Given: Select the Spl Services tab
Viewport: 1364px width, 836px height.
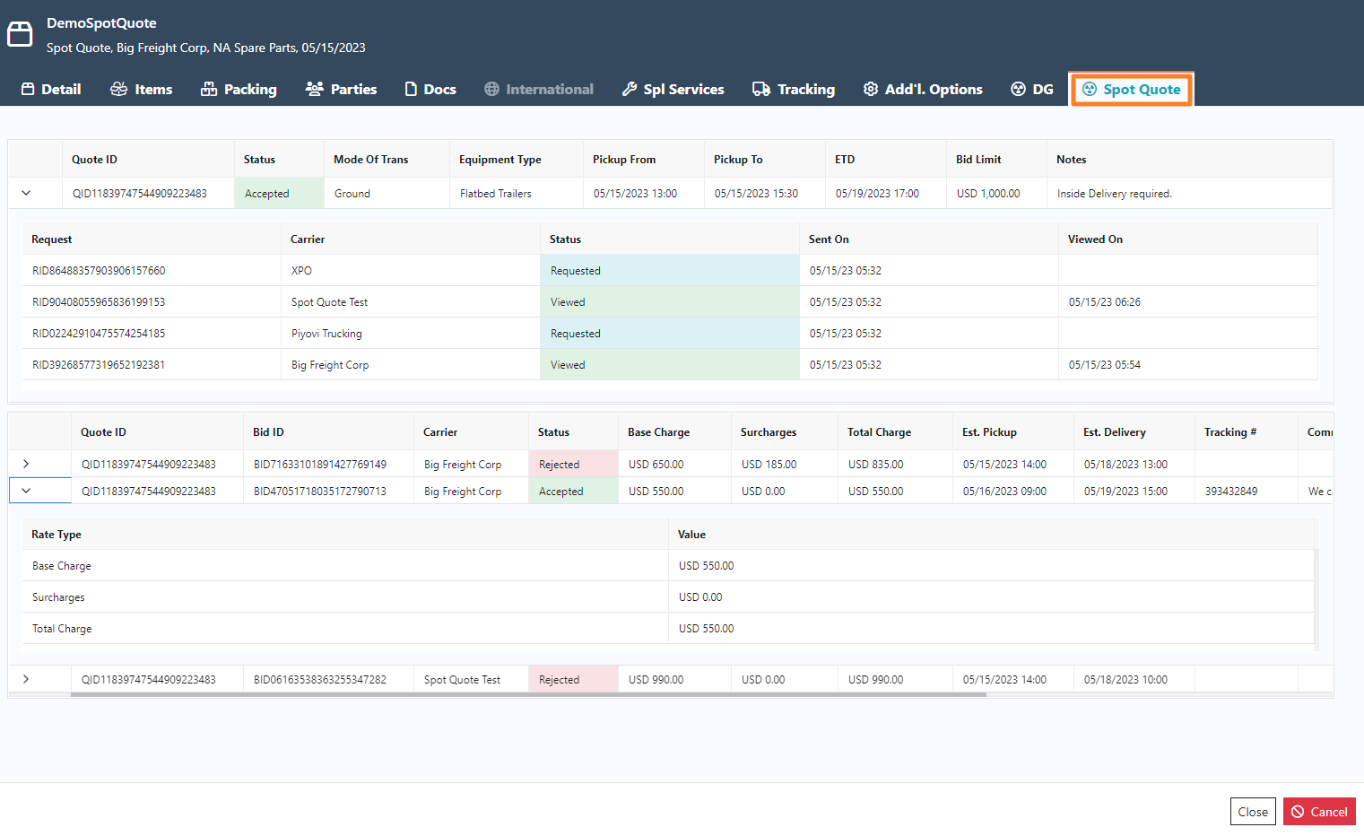Looking at the screenshot, I should (673, 89).
